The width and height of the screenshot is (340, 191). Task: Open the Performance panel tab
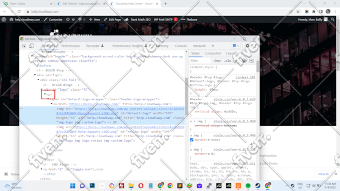pos(70,46)
